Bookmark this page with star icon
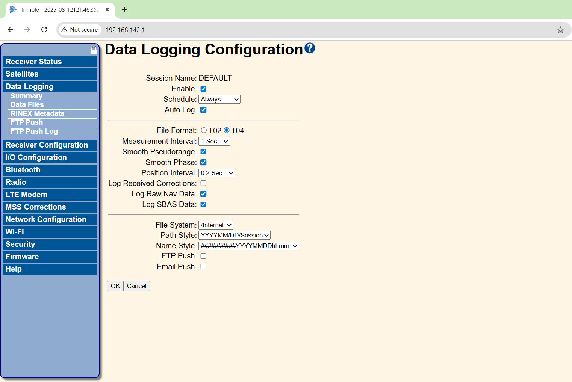Viewport: 572px width, 382px height. pyautogui.click(x=560, y=30)
